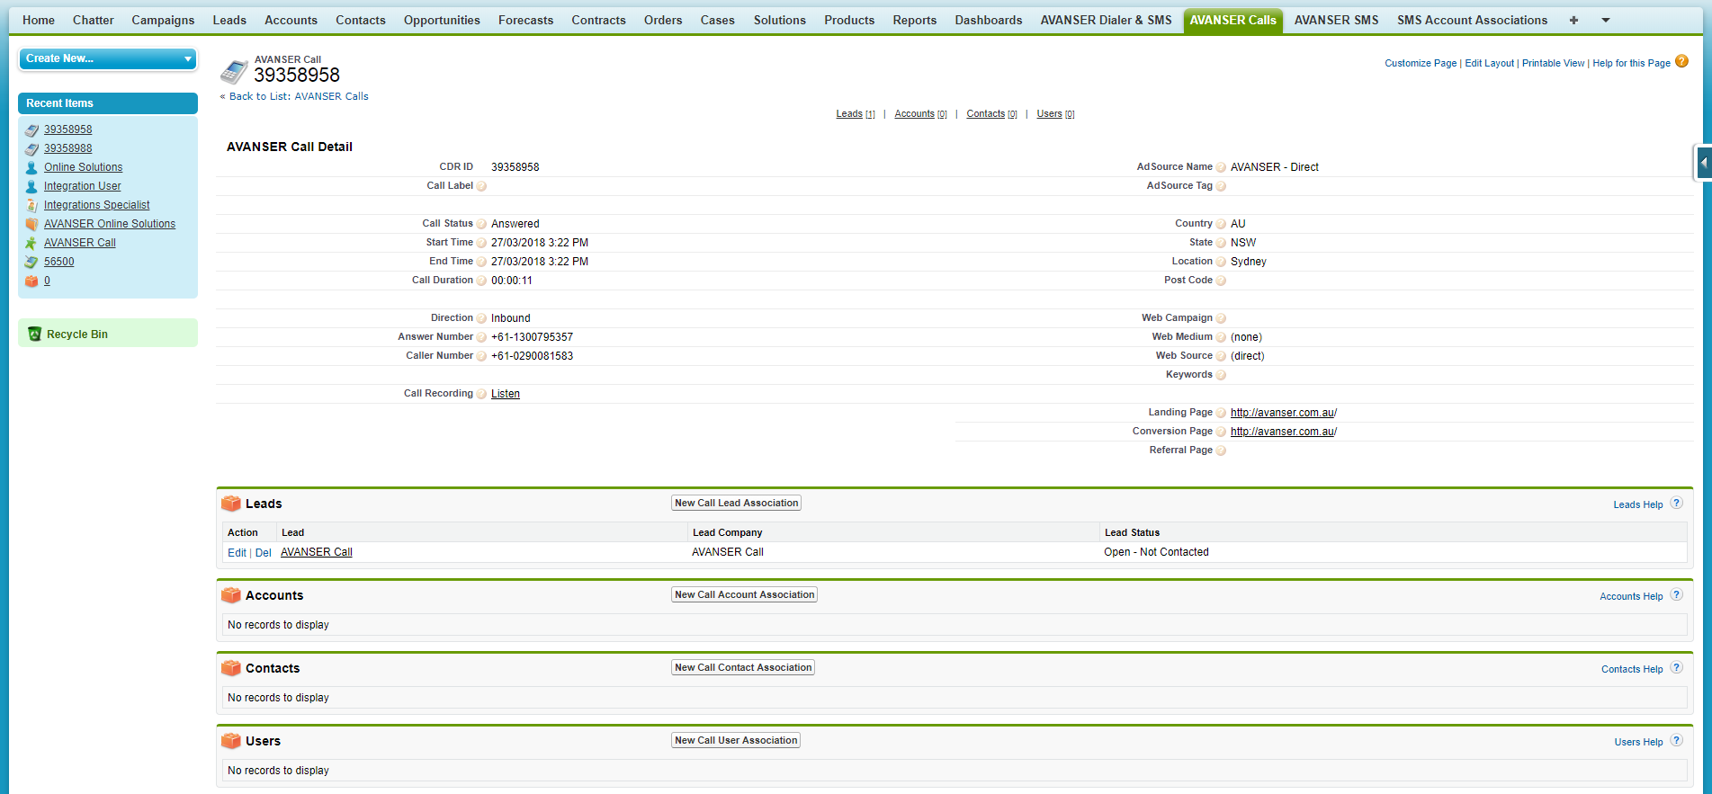Screen dimensions: 1712x794
Task: Click the call icon beside recent item 39358958
Action: coord(32,129)
